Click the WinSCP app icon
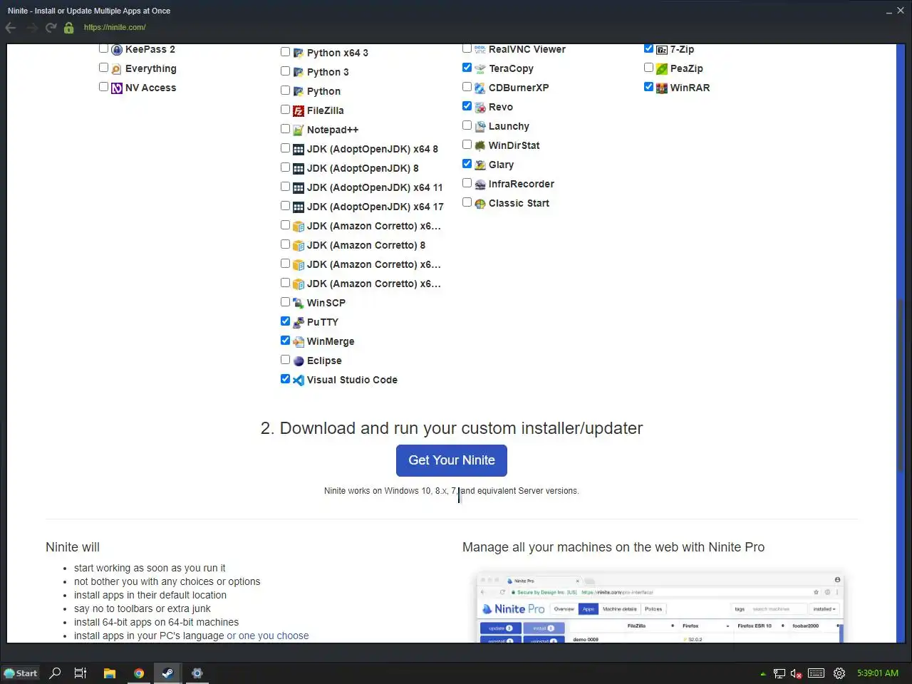The width and height of the screenshot is (912, 684). pos(299,304)
